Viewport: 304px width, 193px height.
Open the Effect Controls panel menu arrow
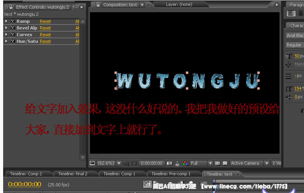point(82,7)
